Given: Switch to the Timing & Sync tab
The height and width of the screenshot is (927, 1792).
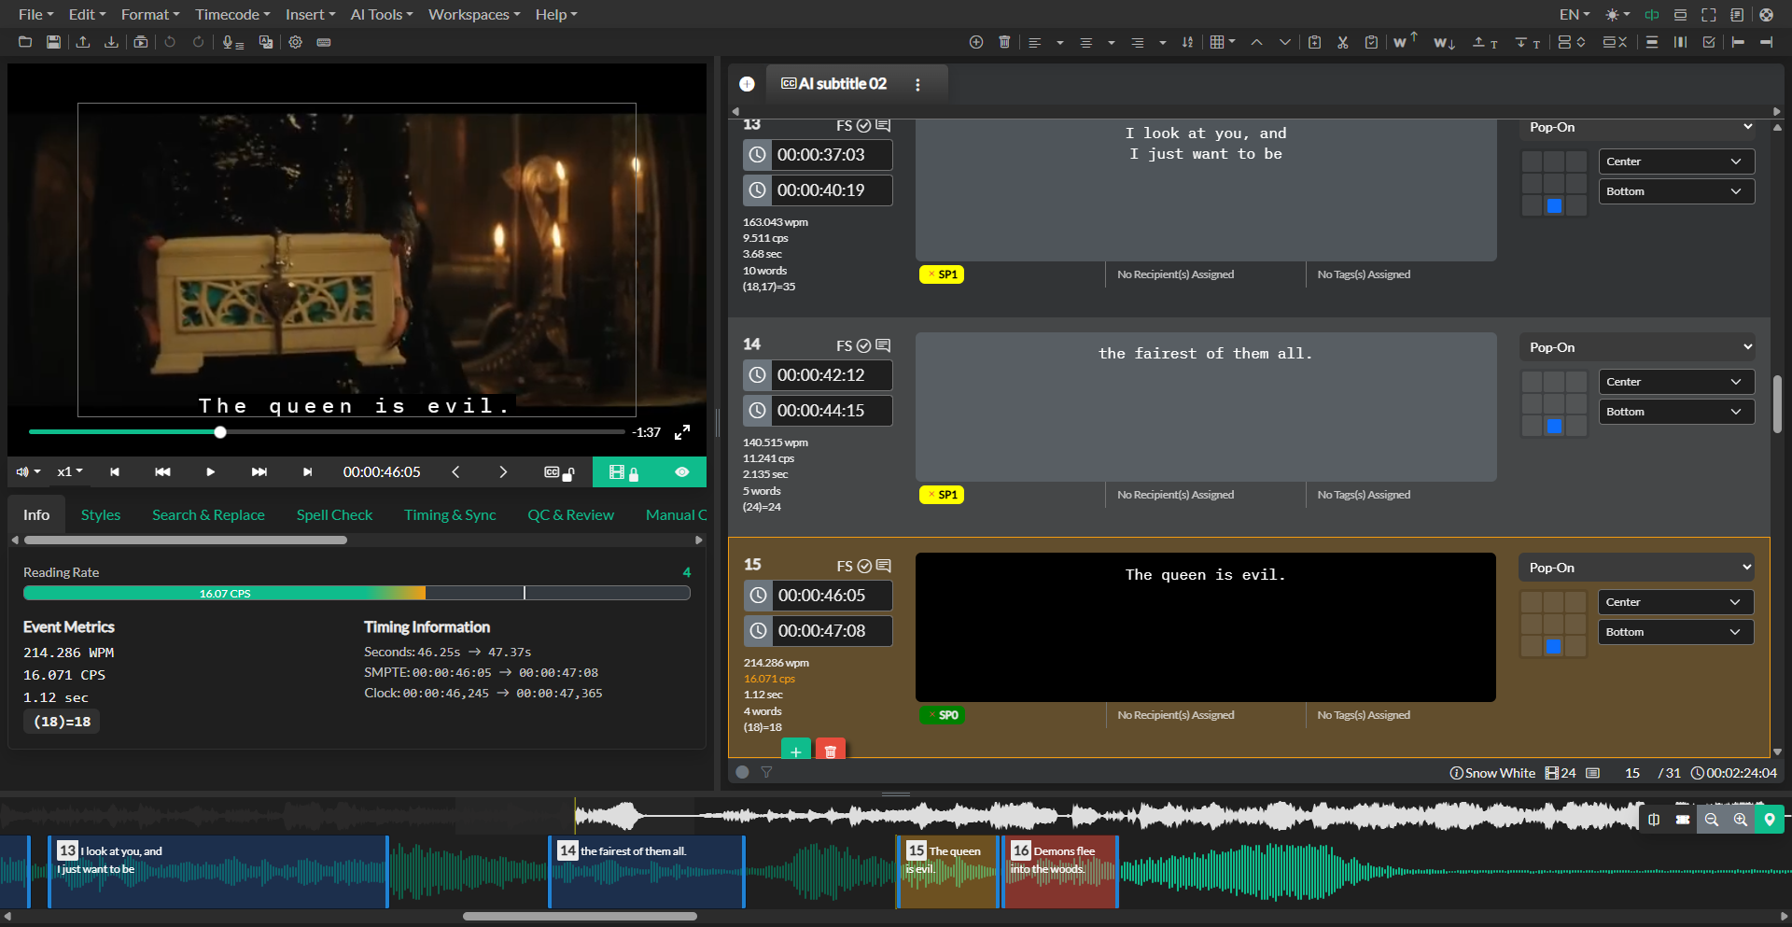Looking at the screenshot, I should (450, 515).
